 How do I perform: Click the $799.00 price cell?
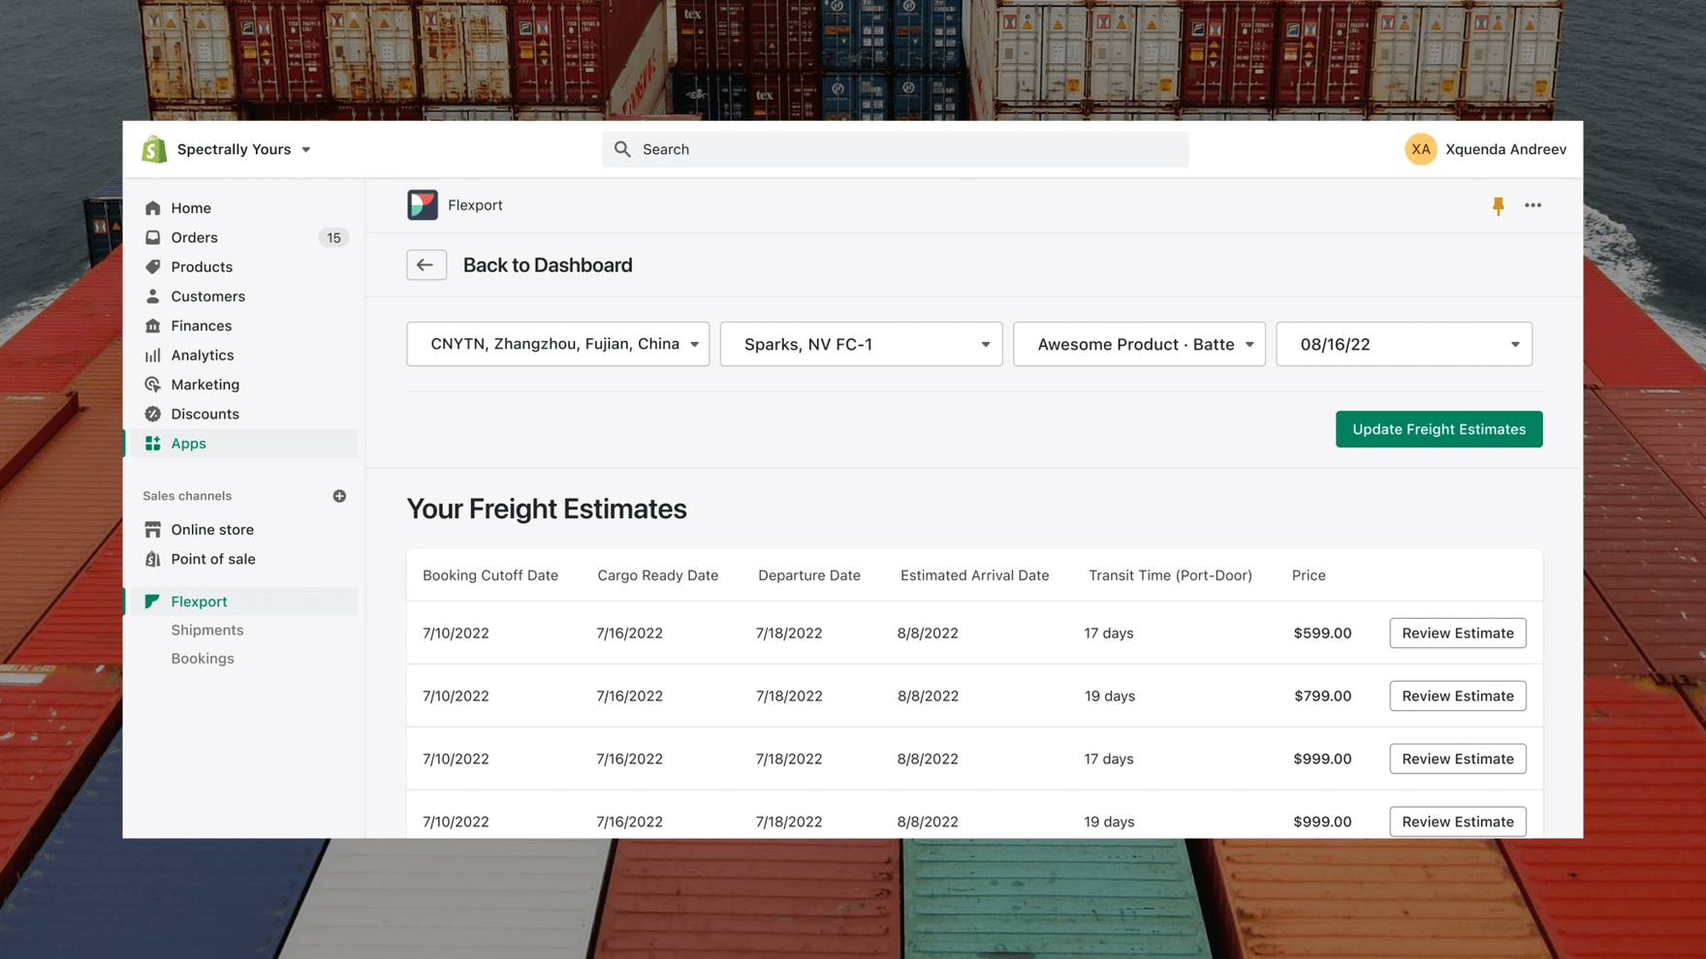tap(1322, 696)
